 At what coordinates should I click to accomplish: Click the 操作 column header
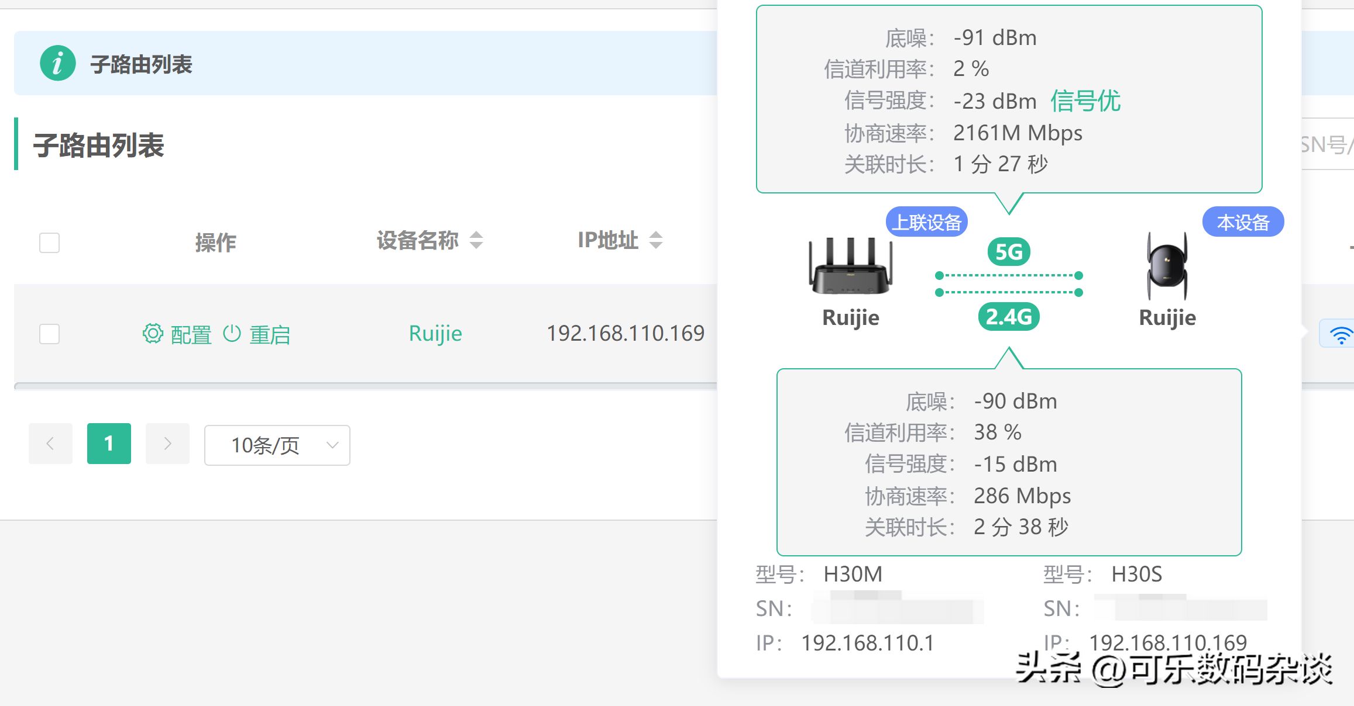click(215, 242)
